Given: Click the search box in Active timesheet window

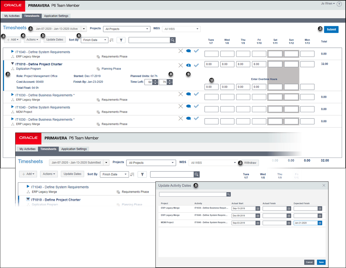Looking at the screenshot, I should point(149,40).
